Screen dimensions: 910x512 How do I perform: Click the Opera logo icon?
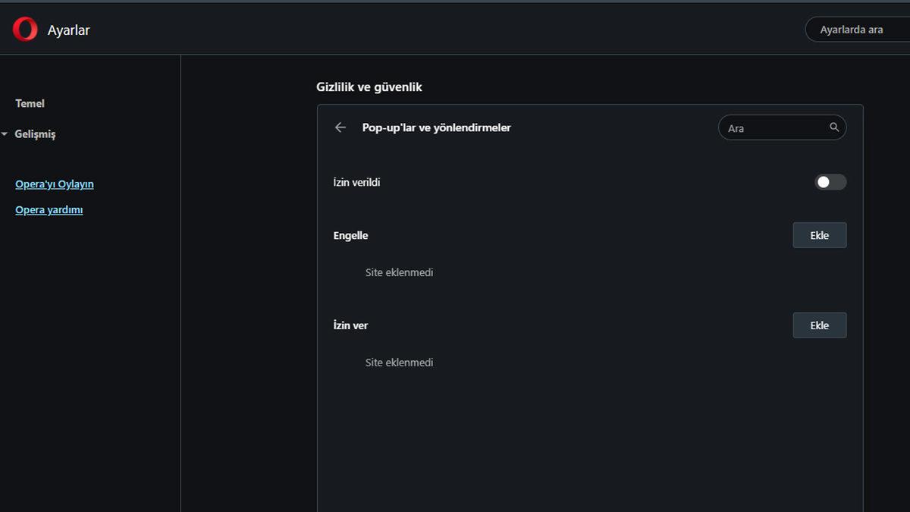(25, 30)
